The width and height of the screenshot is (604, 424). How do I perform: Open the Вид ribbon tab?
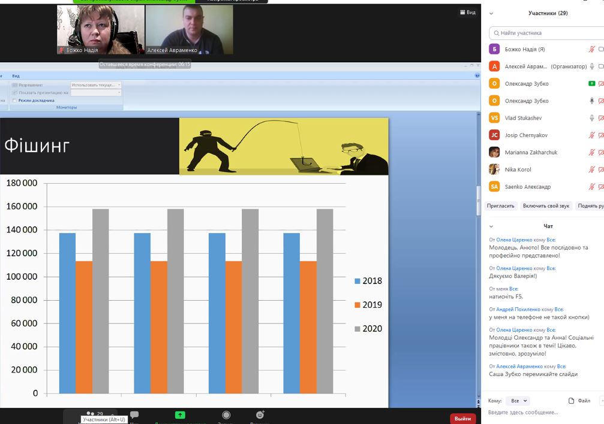point(16,76)
